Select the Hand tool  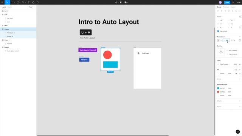[33, 2]
